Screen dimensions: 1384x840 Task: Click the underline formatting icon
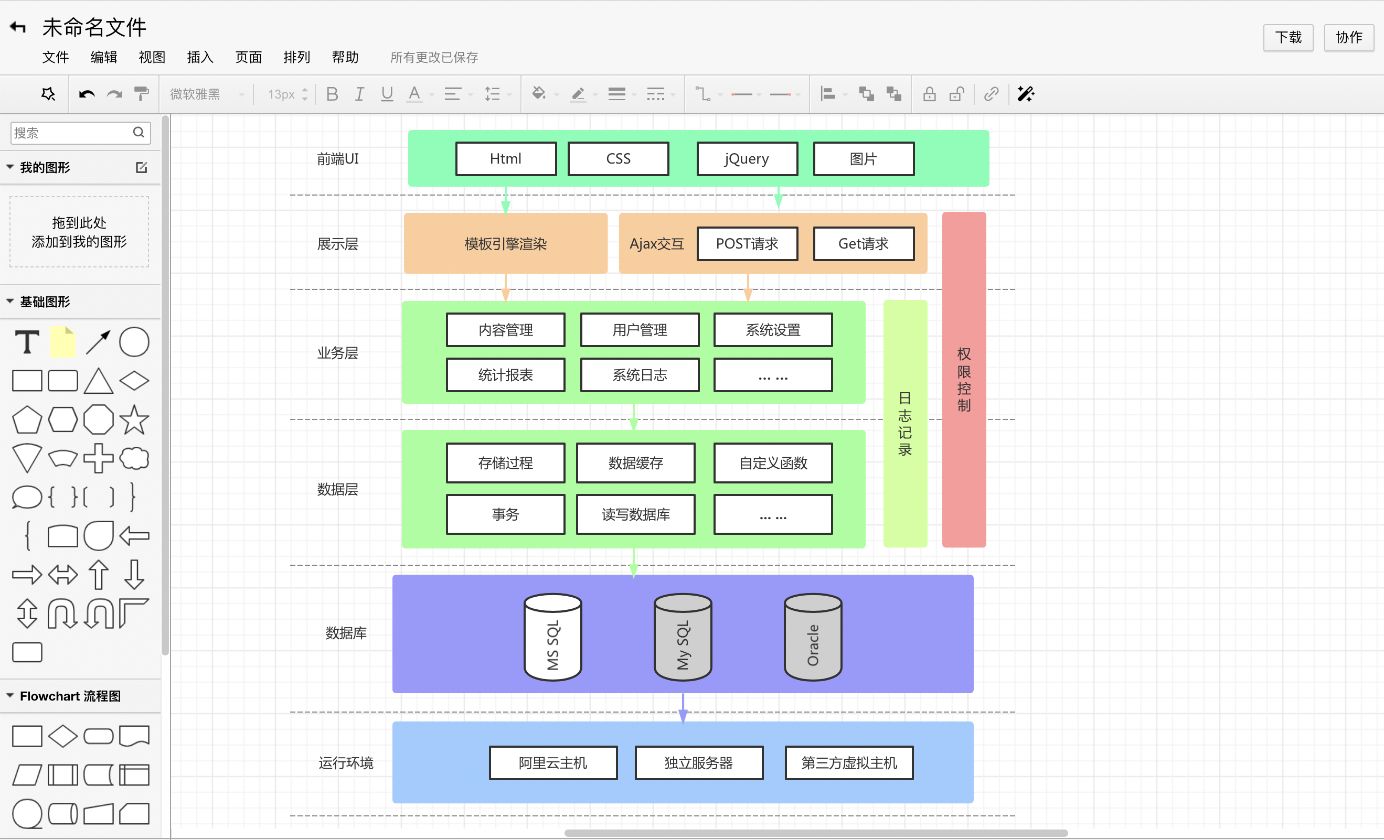tap(386, 93)
